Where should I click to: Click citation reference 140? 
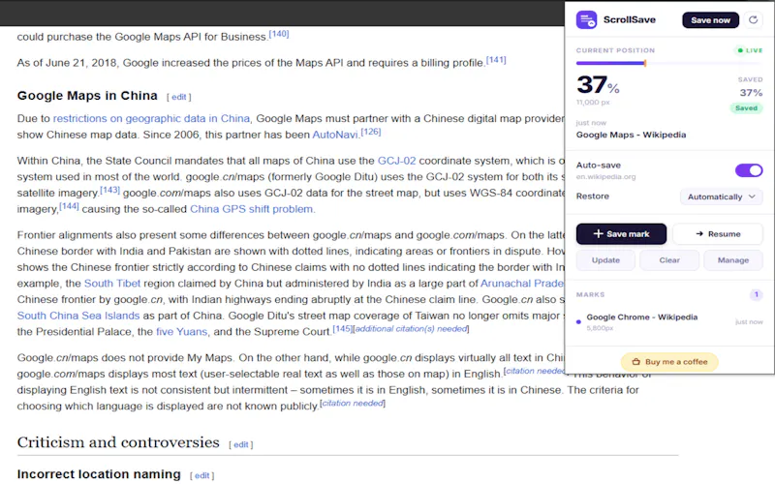pos(279,34)
